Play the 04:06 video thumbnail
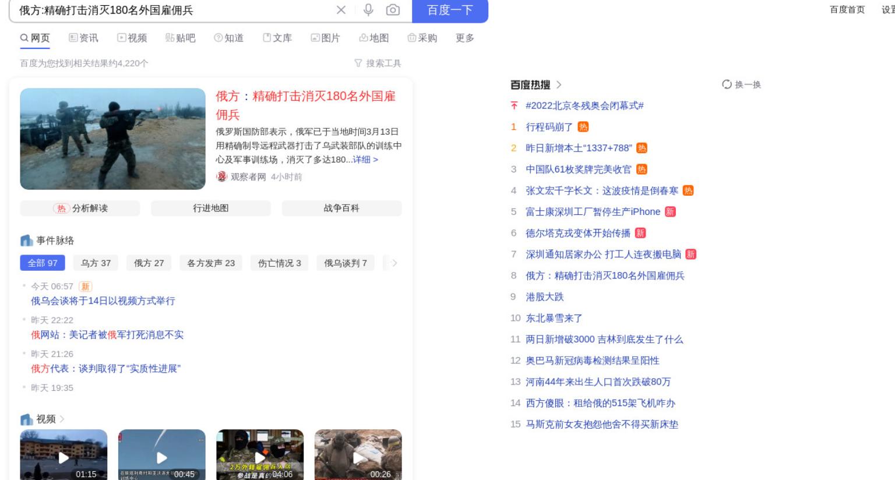The height and width of the screenshot is (480, 895). [260, 454]
